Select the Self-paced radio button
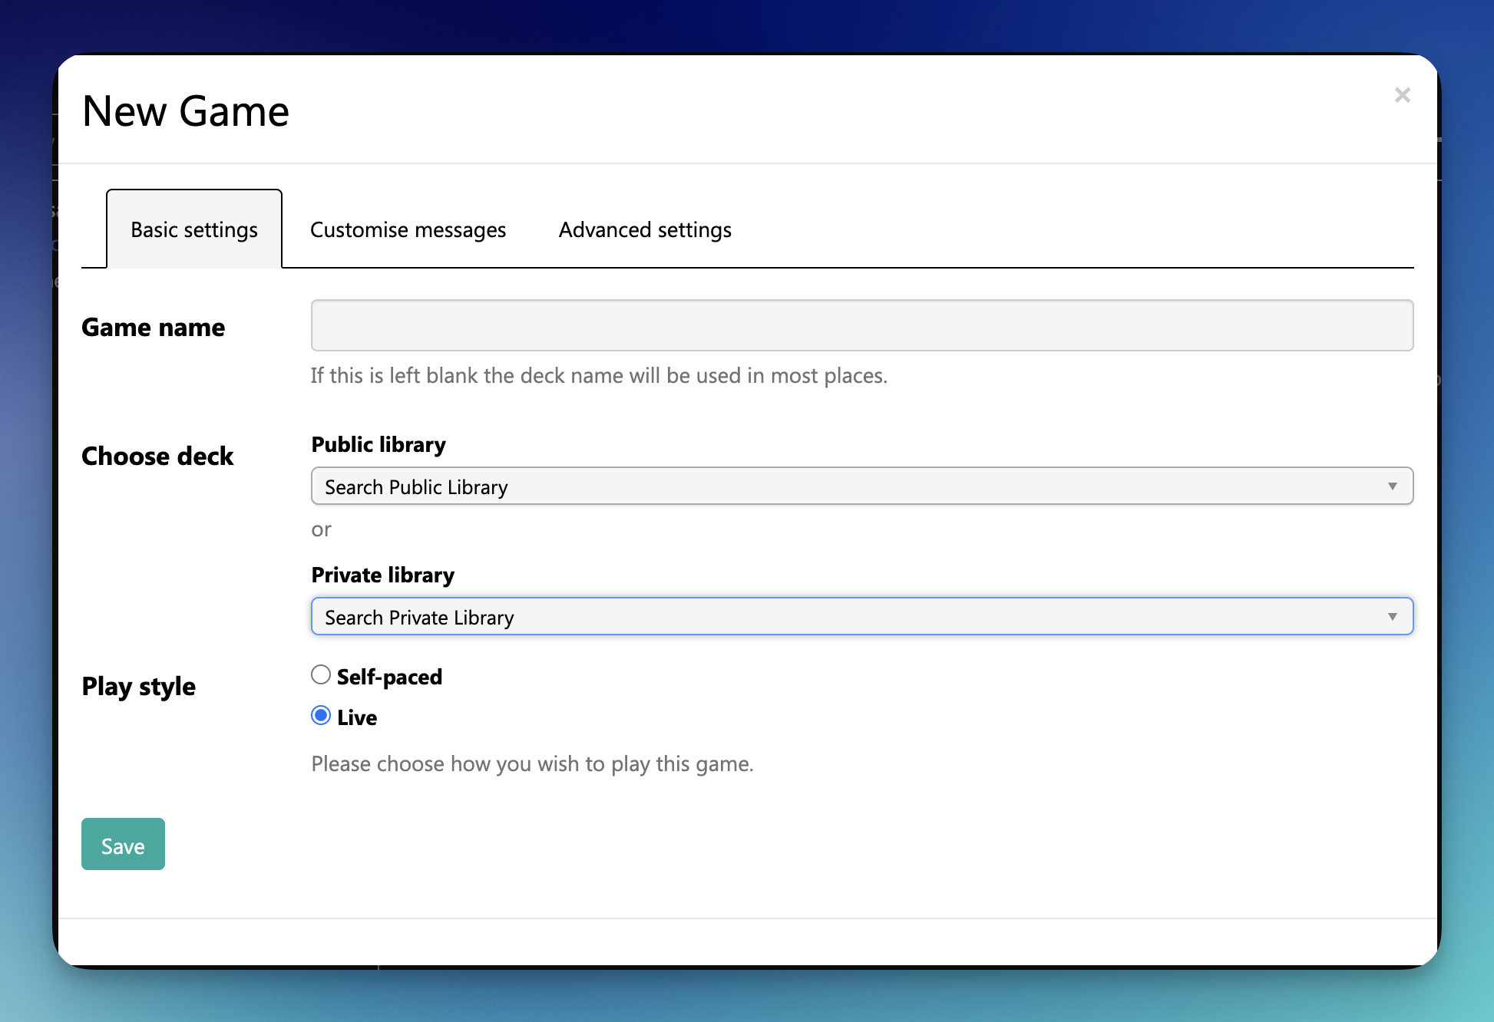The image size is (1494, 1022). pyautogui.click(x=321, y=675)
